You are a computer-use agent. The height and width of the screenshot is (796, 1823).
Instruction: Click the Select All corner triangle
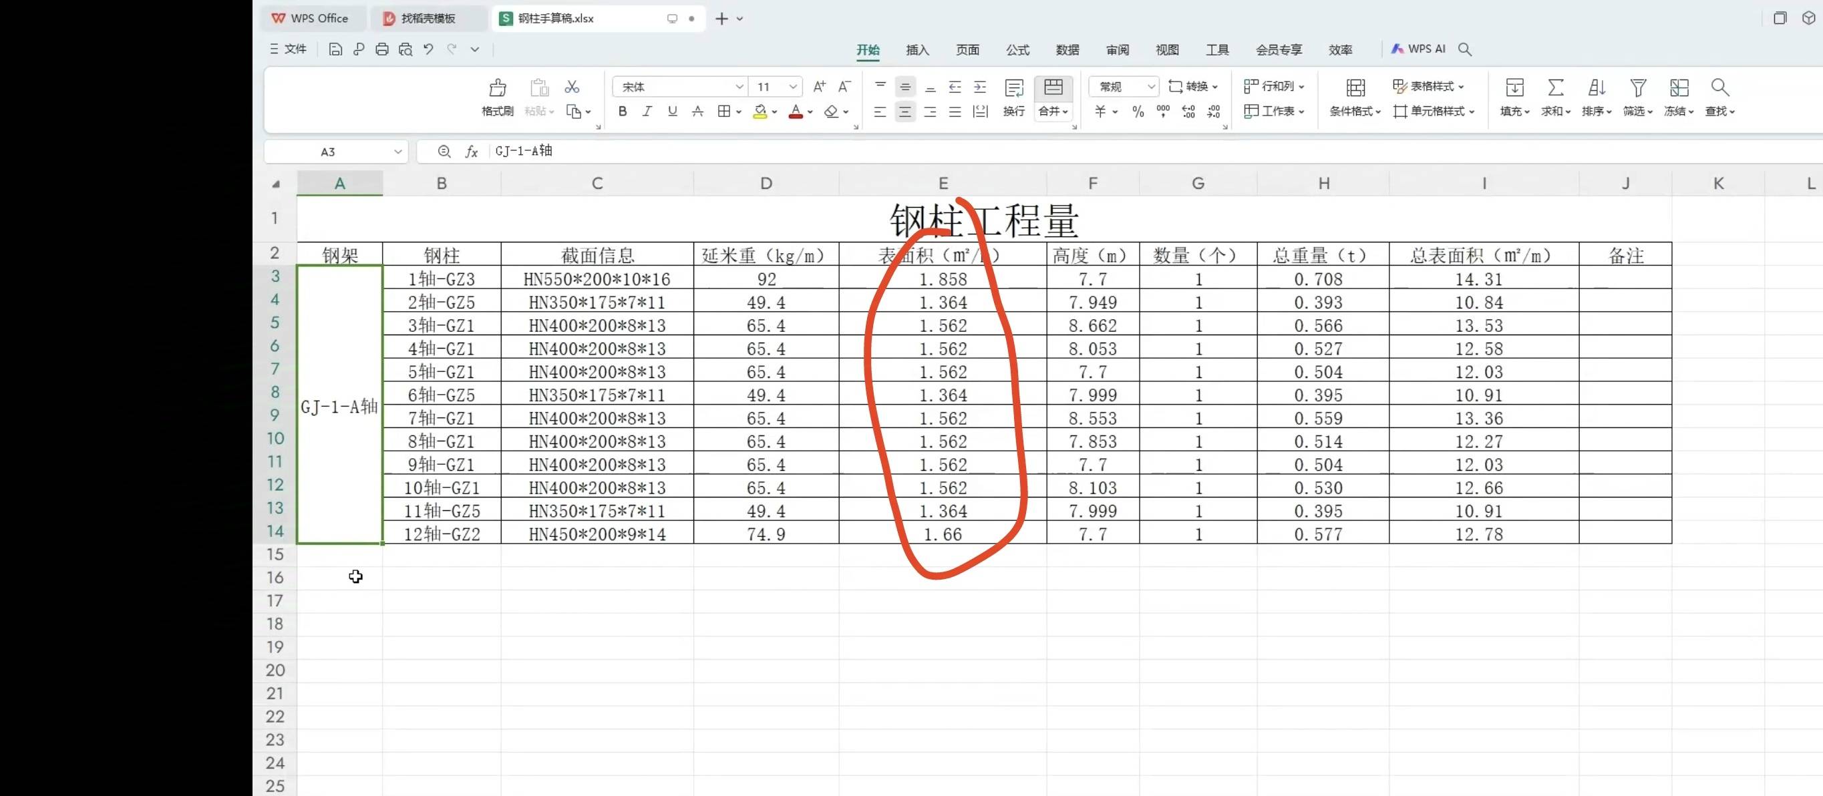[276, 184]
